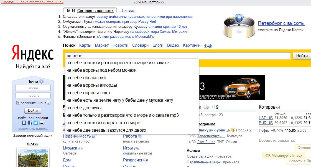Open the USD ЦБ quote link

[266, 118]
